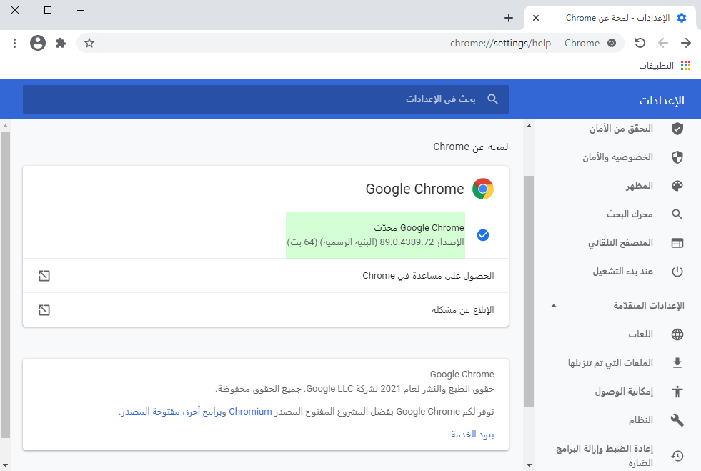
Task: Open محرك البحث settings page
Action: click(x=630, y=214)
